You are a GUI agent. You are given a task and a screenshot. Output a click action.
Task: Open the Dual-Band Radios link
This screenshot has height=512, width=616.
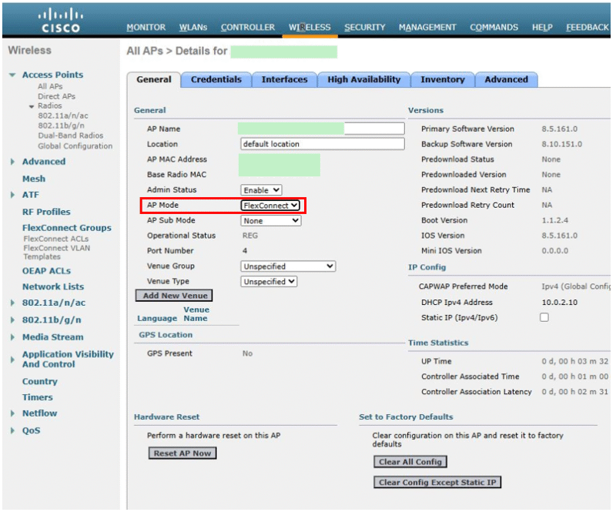coord(70,136)
